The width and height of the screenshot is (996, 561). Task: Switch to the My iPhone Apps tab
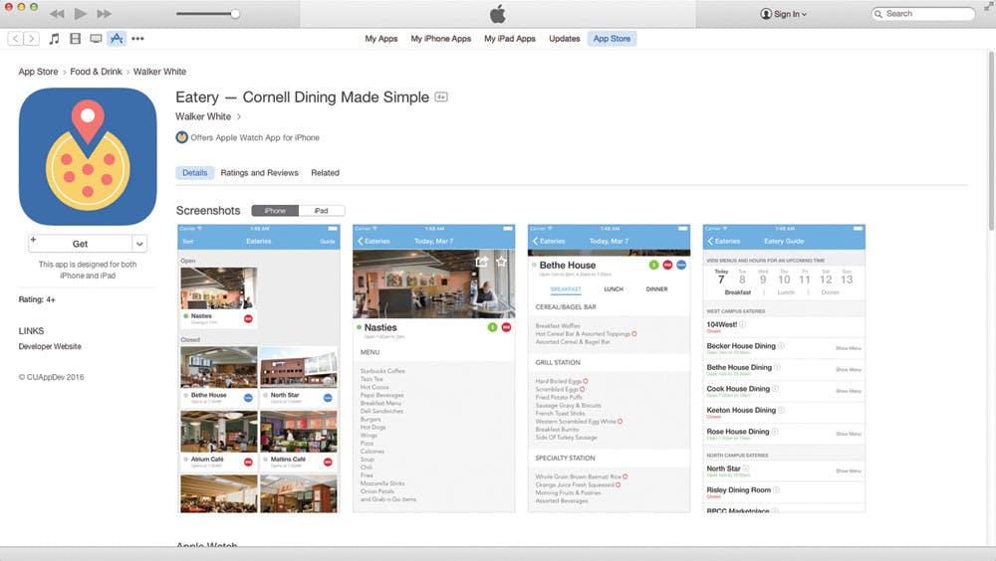(441, 39)
